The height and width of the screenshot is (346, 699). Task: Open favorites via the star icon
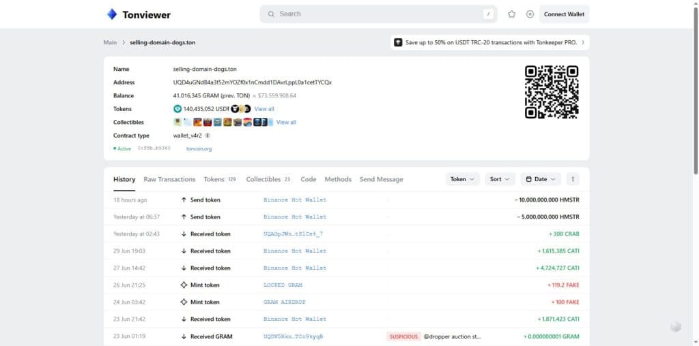[x=512, y=14]
